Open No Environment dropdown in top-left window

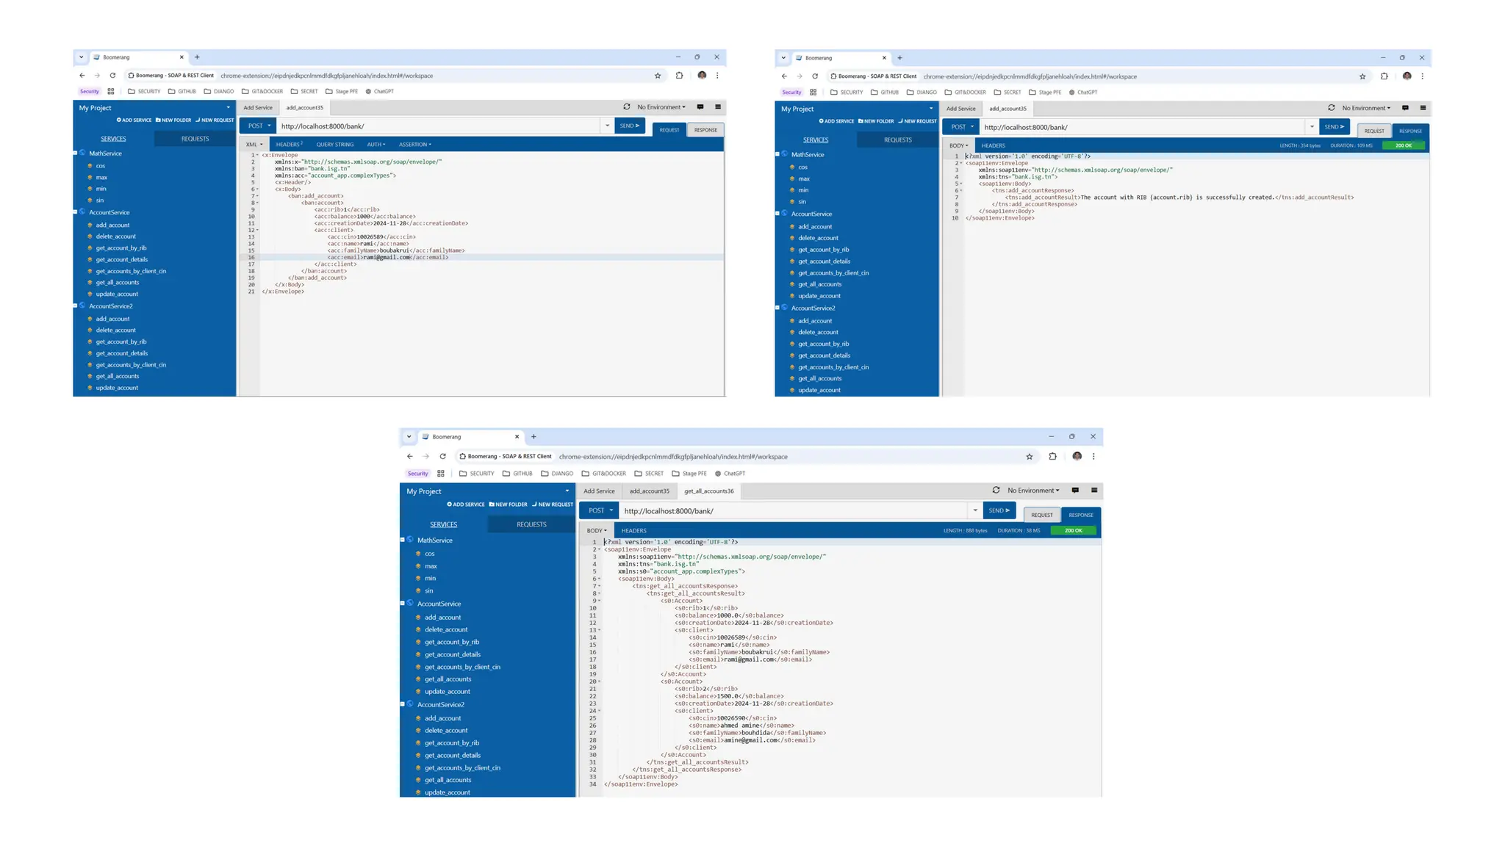(661, 107)
